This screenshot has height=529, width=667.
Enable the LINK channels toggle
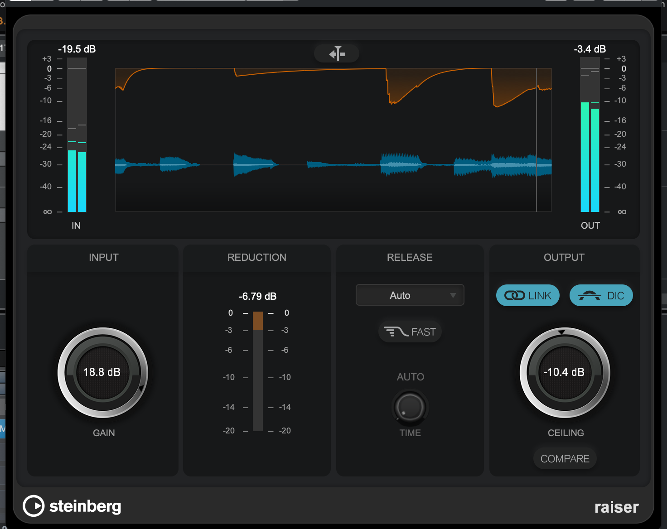[x=528, y=295]
